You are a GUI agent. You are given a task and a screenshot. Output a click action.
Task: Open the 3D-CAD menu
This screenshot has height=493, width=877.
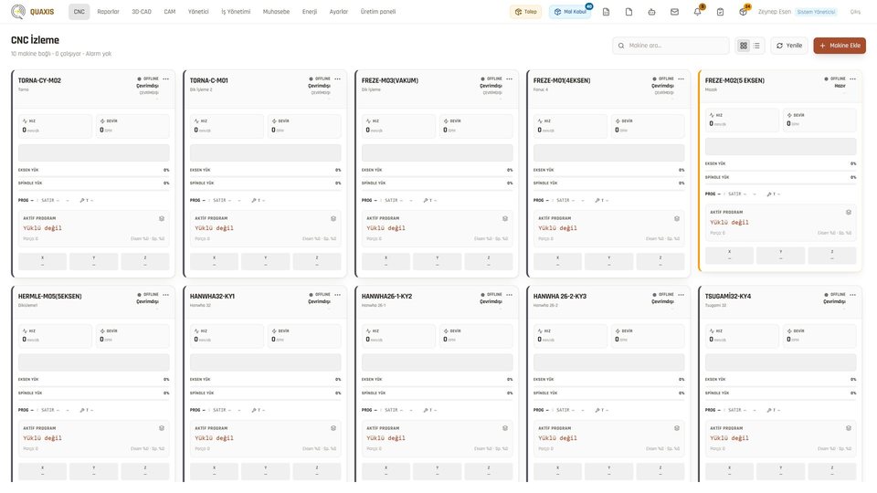[142, 12]
